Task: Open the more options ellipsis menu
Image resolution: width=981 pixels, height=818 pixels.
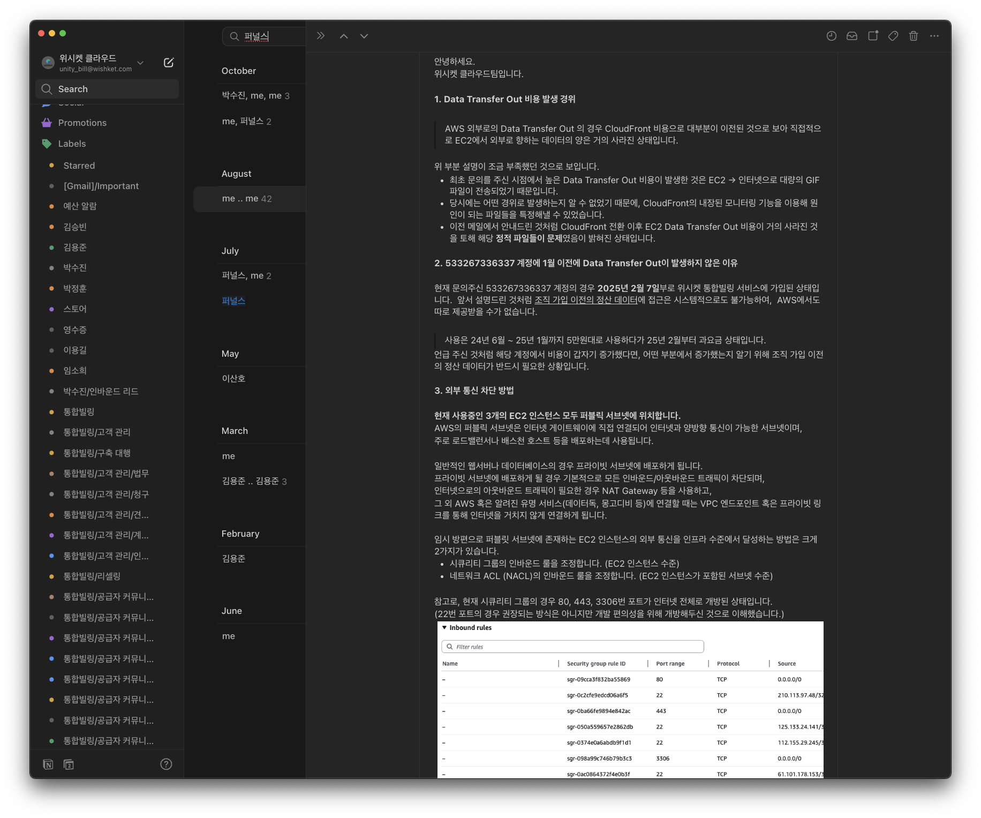Action: click(934, 36)
